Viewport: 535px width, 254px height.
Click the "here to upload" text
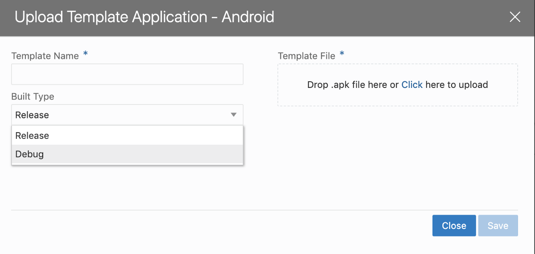point(457,85)
